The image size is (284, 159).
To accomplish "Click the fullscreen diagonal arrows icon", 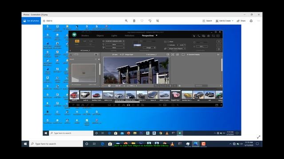I will point(259,137).
